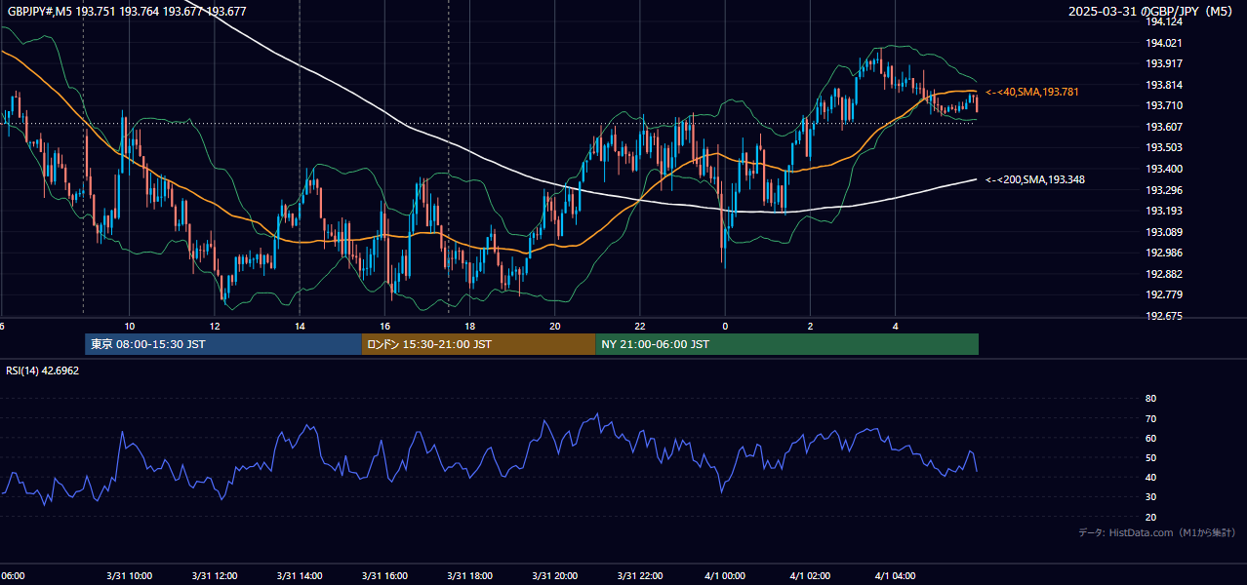Click the '2025-03-31 のGBP/JPY (M5)' chart title
1247x585 pixels.
pos(1151,12)
